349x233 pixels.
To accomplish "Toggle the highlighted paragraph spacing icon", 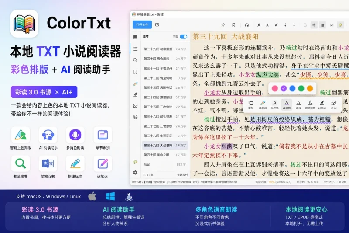I will (x=314, y=25).
